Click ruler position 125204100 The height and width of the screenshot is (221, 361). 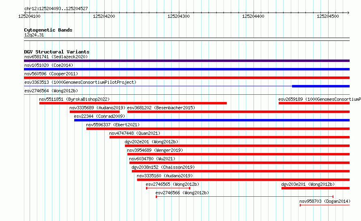click(29, 16)
